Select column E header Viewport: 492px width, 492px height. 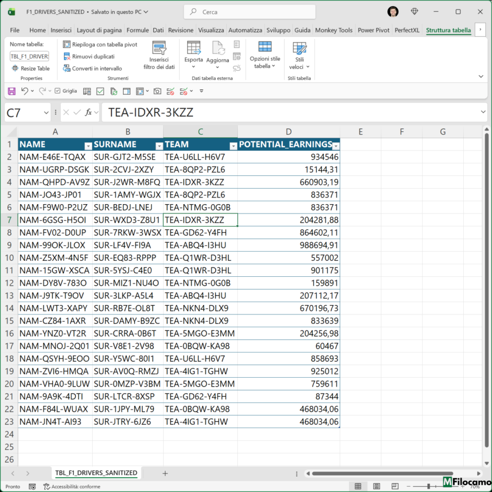360,132
